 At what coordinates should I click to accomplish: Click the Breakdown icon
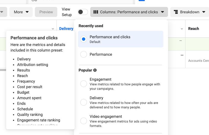pos(176,12)
